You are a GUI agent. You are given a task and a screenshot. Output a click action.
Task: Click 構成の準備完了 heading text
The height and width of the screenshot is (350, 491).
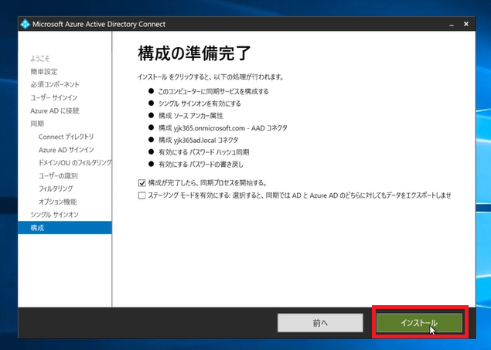(194, 53)
